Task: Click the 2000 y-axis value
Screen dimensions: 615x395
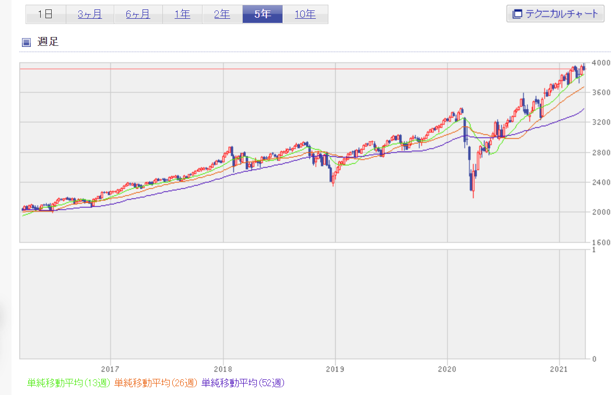Action: click(x=601, y=212)
